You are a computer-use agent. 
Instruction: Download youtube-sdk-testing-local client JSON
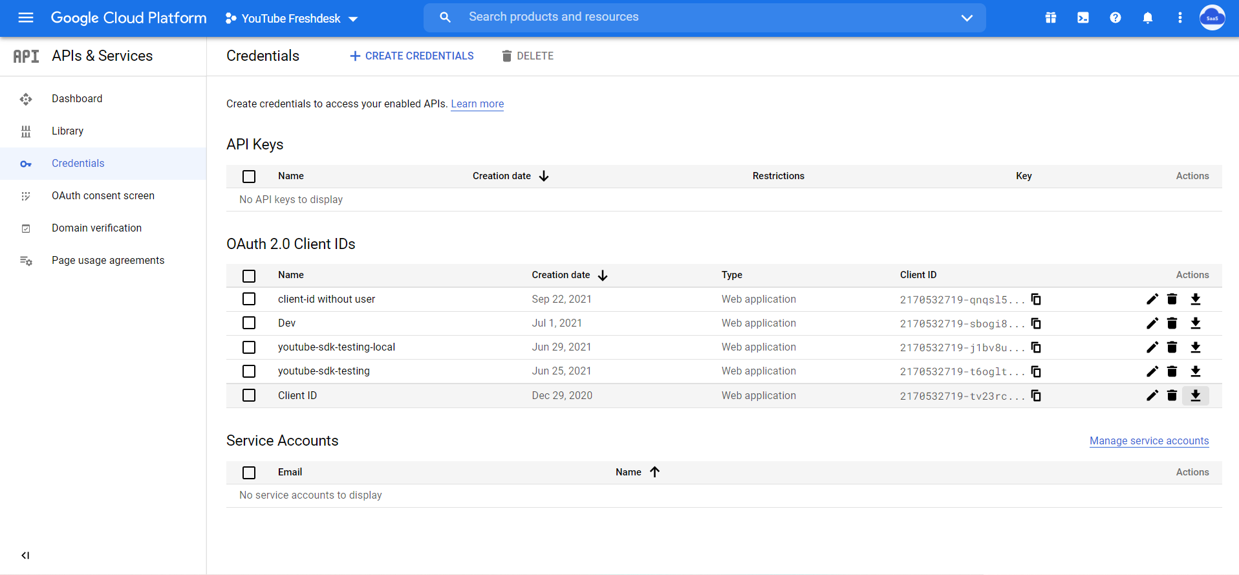1196,347
